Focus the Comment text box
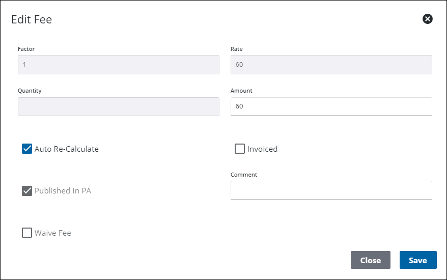Screen dimensions: 447x280 (331, 190)
